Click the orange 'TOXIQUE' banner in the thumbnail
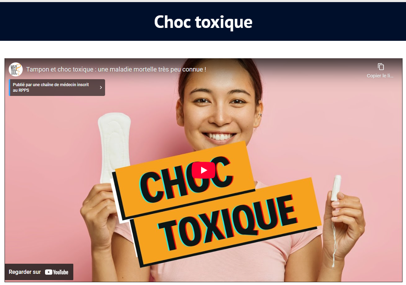Screen dimensions: 406x285 [225, 223]
